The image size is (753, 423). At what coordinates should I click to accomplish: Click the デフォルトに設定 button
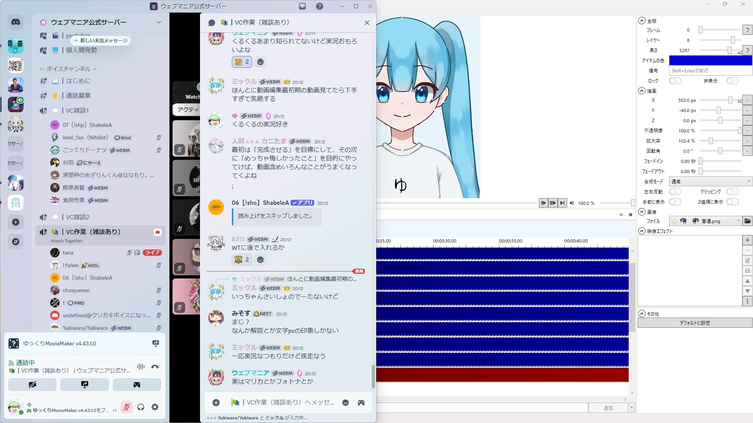pos(695,323)
